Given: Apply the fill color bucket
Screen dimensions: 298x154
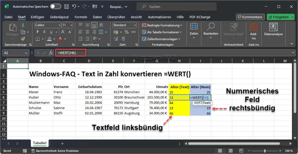Looking at the screenshot, I should (x=49, y=39).
